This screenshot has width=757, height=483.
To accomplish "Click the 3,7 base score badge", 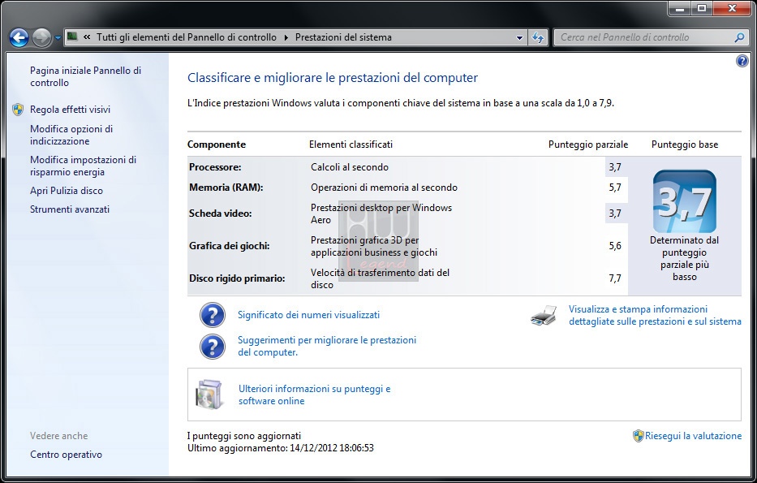I will click(685, 201).
